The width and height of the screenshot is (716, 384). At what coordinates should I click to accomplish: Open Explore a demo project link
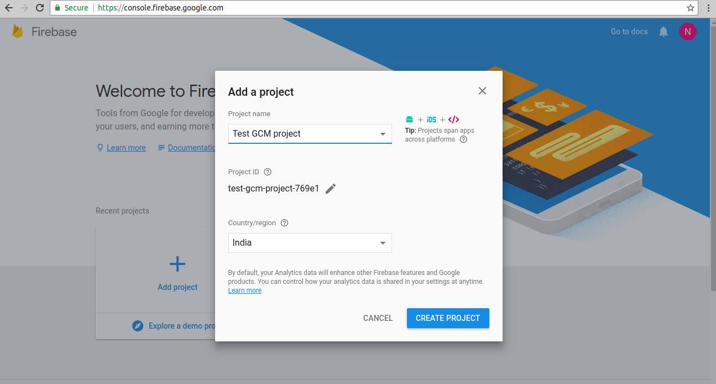[x=182, y=326]
